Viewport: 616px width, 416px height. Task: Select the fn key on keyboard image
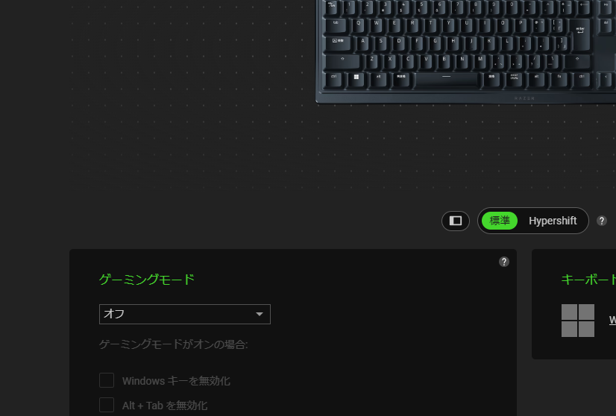559,79
